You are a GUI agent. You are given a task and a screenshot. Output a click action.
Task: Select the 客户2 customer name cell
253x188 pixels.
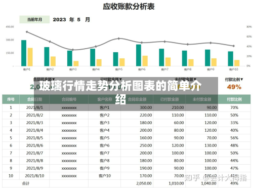tap(105, 115)
